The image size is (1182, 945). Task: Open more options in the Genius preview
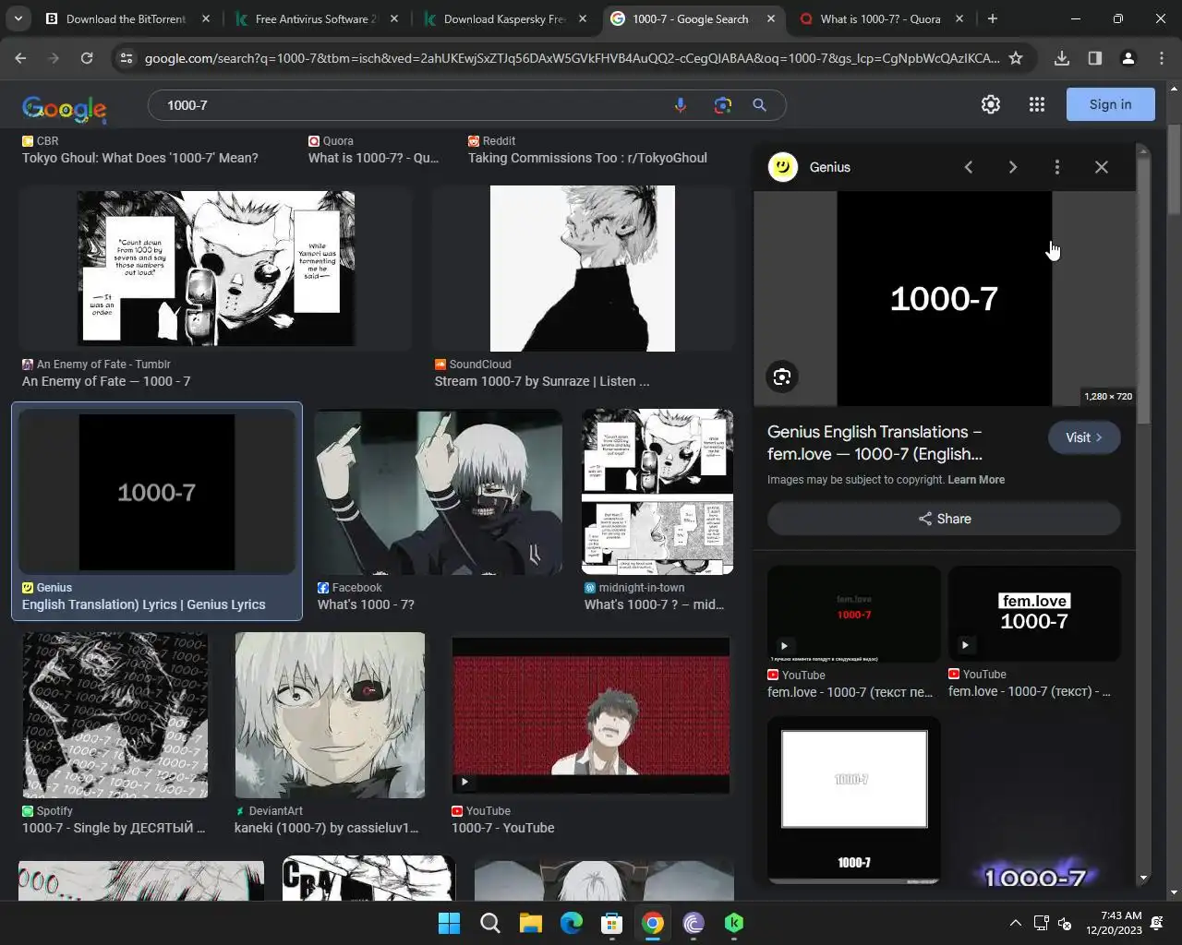tap(1057, 167)
